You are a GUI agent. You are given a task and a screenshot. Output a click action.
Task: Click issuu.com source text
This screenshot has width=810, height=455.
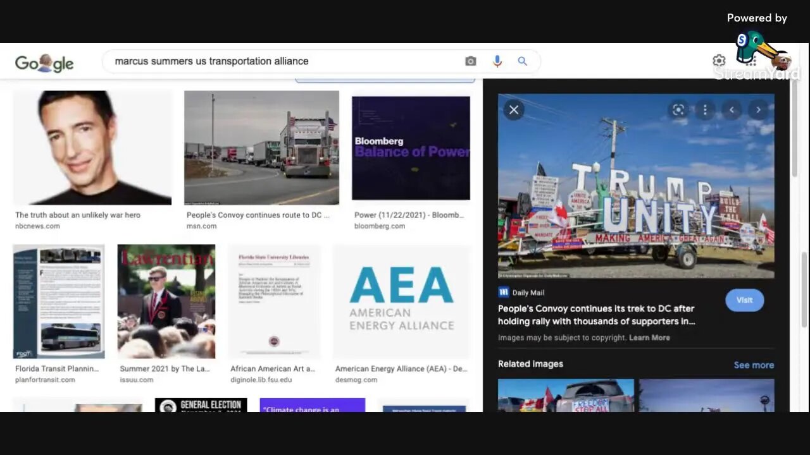137,380
